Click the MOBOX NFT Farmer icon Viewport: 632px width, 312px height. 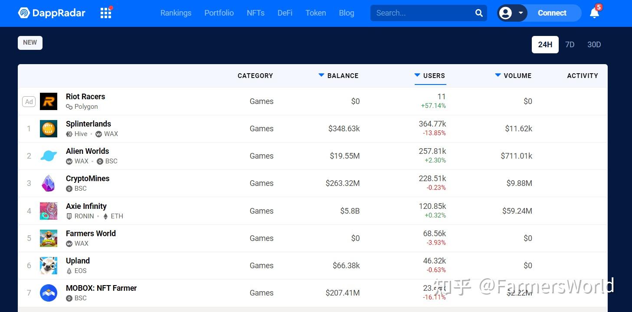point(49,293)
